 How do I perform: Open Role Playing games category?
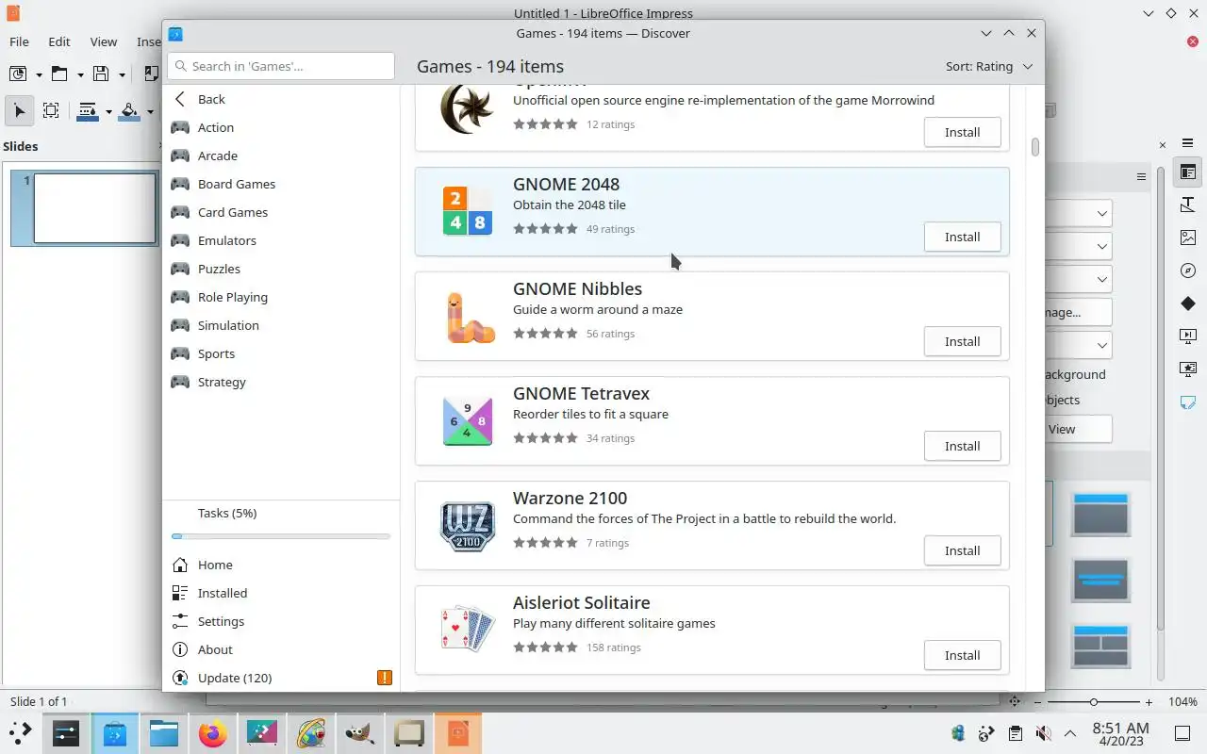click(281, 297)
